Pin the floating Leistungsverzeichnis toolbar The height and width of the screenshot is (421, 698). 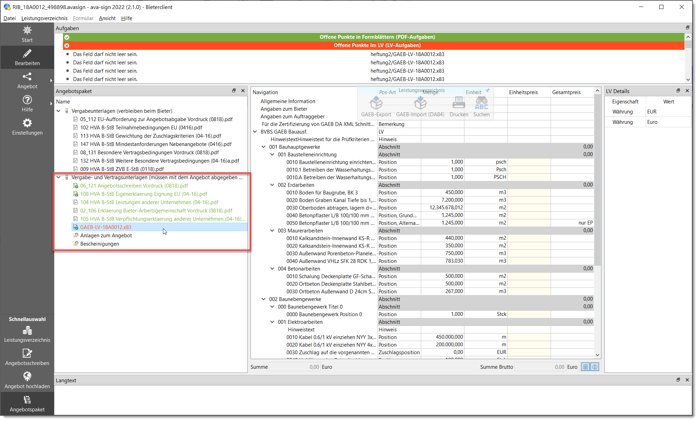[488, 91]
